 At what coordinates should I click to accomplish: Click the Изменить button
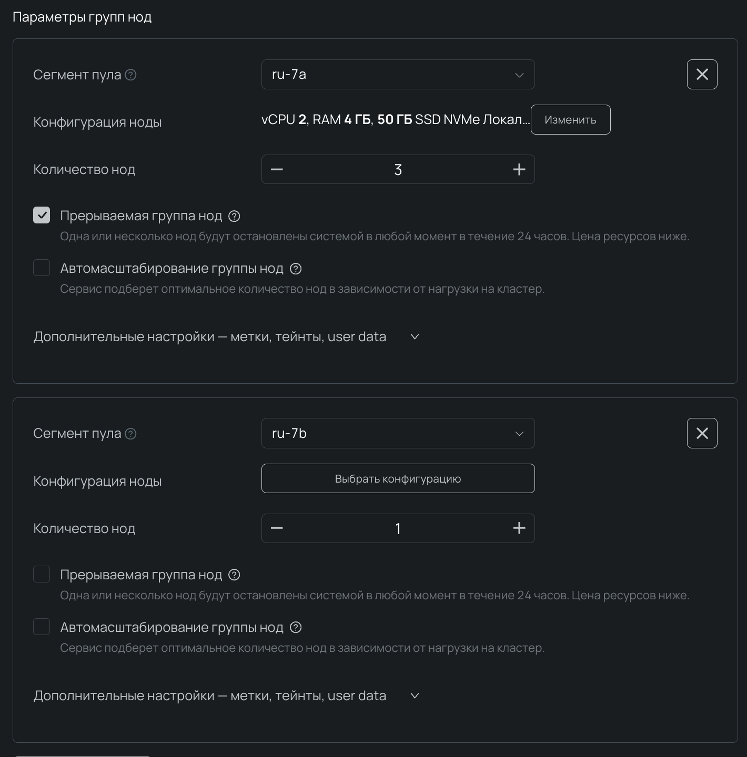570,120
